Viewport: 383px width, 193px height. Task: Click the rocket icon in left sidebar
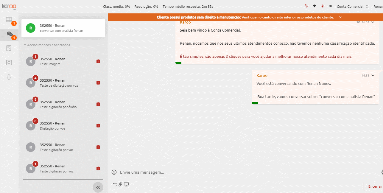pyautogui.click(x=9, y=77)
